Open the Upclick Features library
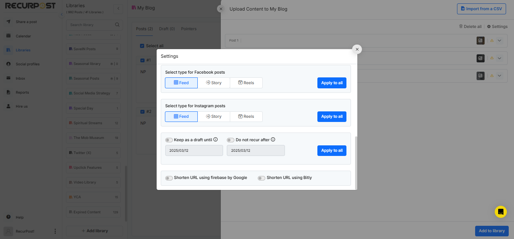 tap(93, 168)
